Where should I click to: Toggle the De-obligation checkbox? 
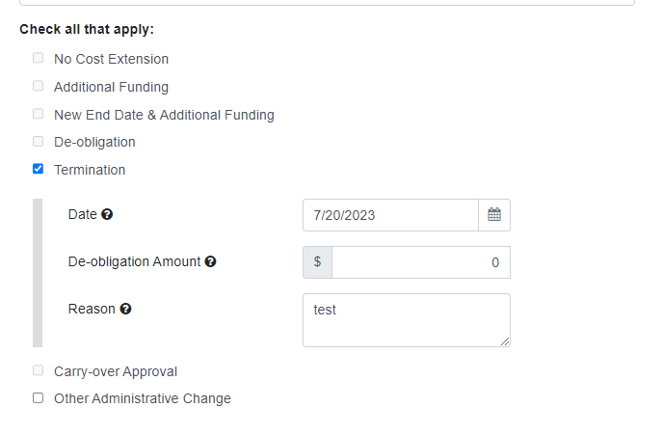[x=38, y=141]
